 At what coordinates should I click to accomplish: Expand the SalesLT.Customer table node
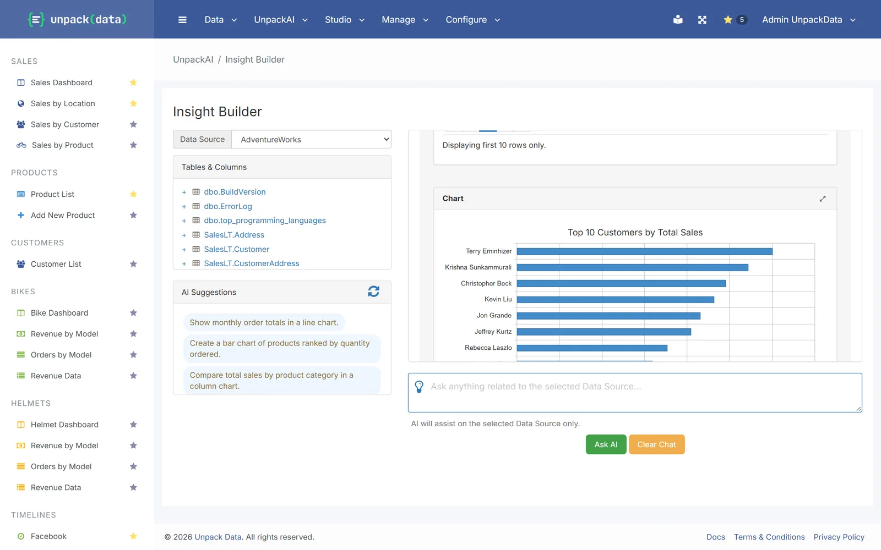(x=184, y=250)
